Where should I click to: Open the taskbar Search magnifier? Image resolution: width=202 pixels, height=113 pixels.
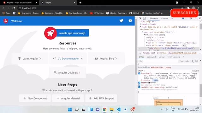(77, 110)
